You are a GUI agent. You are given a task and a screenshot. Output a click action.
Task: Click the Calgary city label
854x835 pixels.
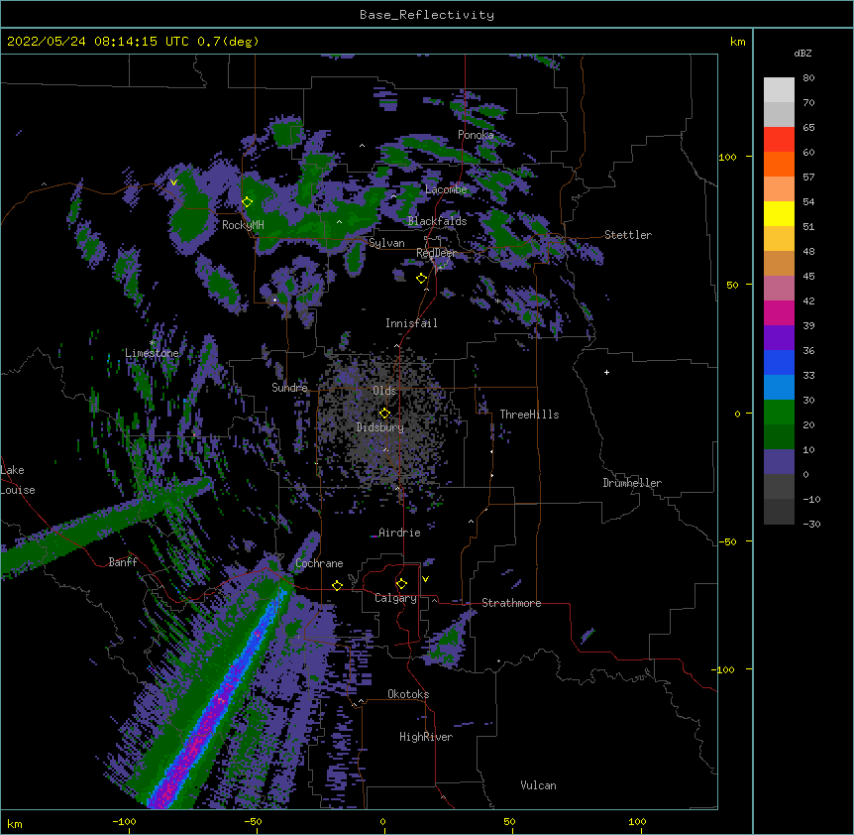click(x=395, y=598)
